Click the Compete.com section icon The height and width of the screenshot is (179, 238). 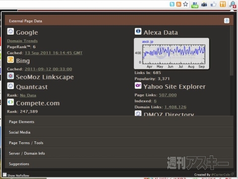pyautogui.click(x=10, y=102)
